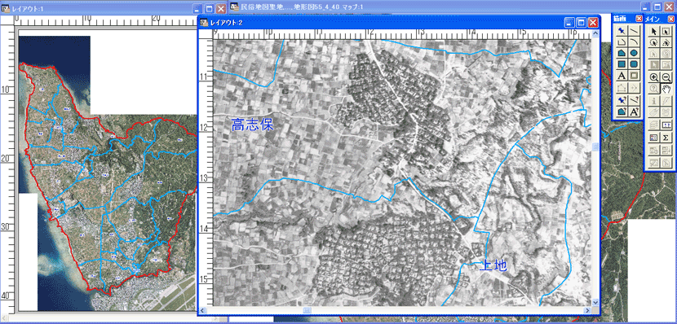Open the Layout:2 window system menu icon
The image size is (677, 324).
coord(204,23)
